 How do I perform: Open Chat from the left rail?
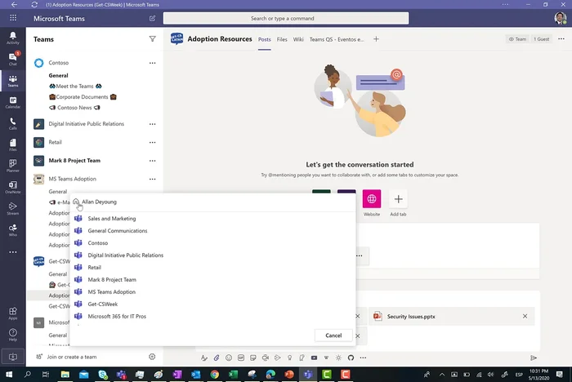(12, 59)
